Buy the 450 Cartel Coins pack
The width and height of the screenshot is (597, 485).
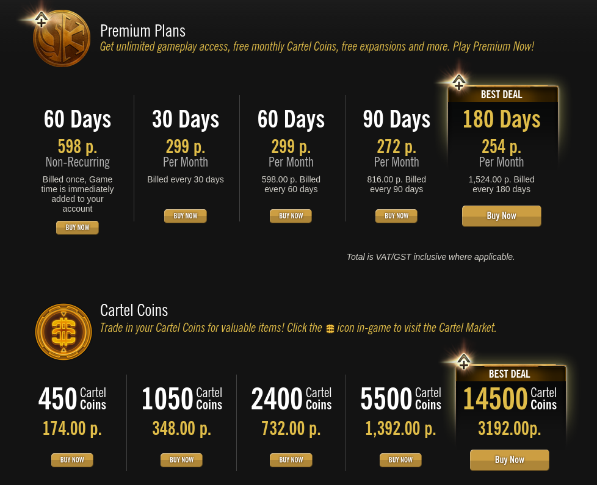click(x=72, y=460)
